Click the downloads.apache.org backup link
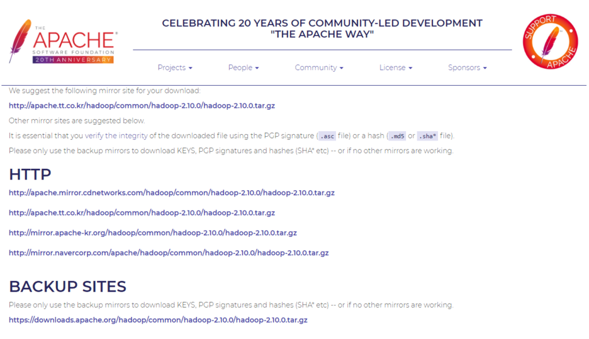This screenshot has width=589, height=339. (x=158, y=320)
